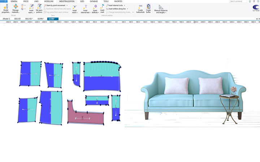Activate the Insert notch tool
The width and height of the screenshot is (260, 162).
[74, 8]
